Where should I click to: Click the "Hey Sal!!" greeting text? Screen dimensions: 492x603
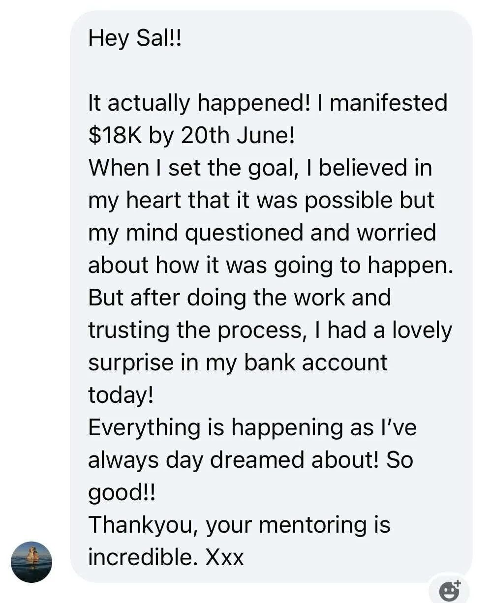(x=135, y=38)
